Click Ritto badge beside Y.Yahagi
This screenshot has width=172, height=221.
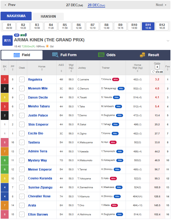116,125
